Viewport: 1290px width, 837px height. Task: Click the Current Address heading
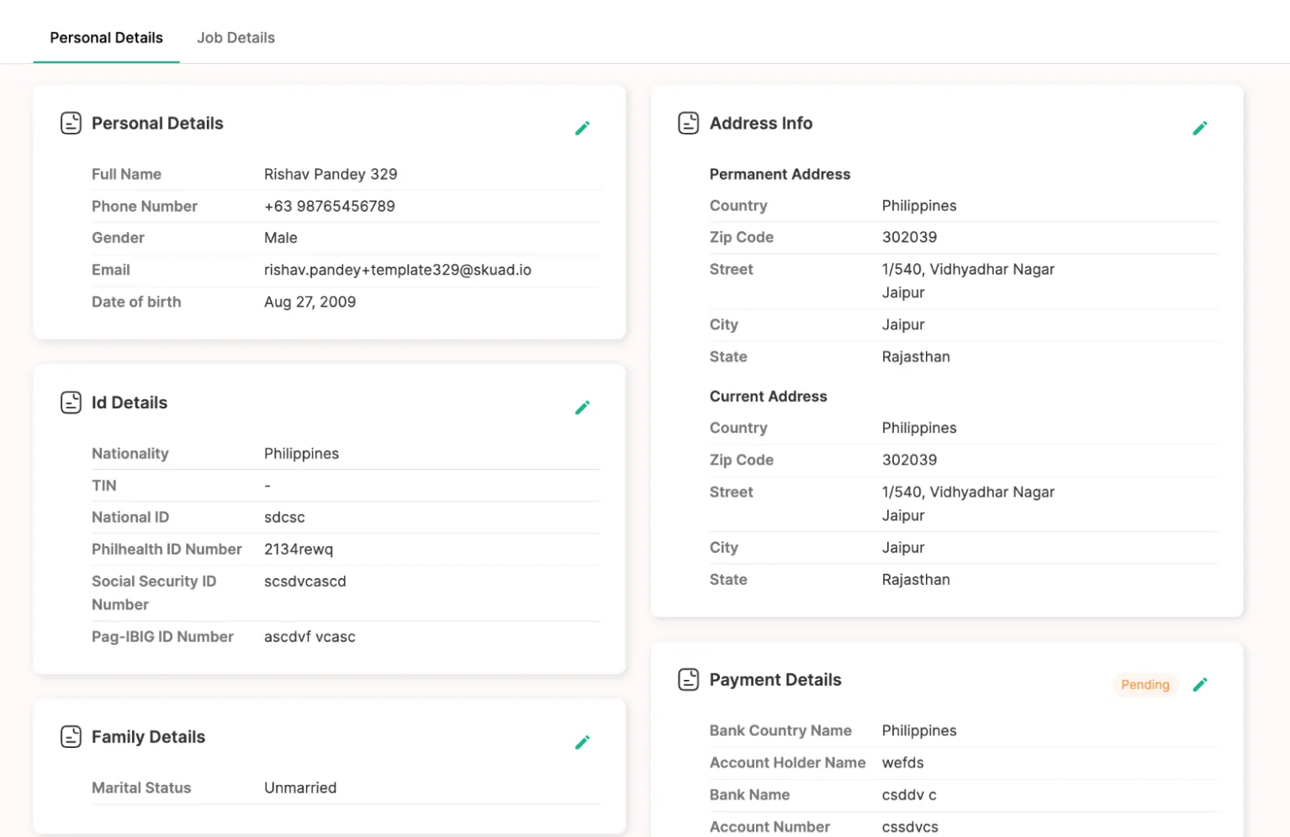click(x=768, y=397)
